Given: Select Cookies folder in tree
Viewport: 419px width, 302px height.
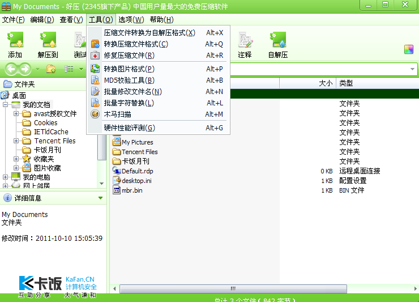Looking at the screenshot, I should [x=46, y=123].
